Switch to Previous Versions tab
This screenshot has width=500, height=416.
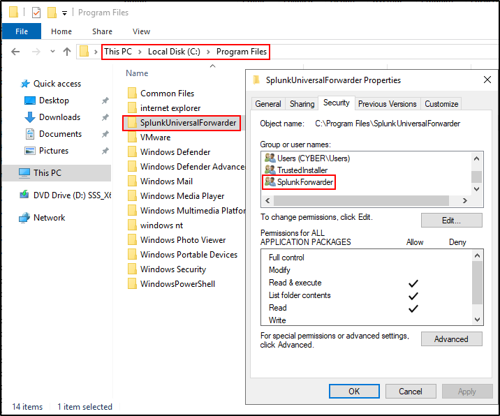tap(387, 104)
